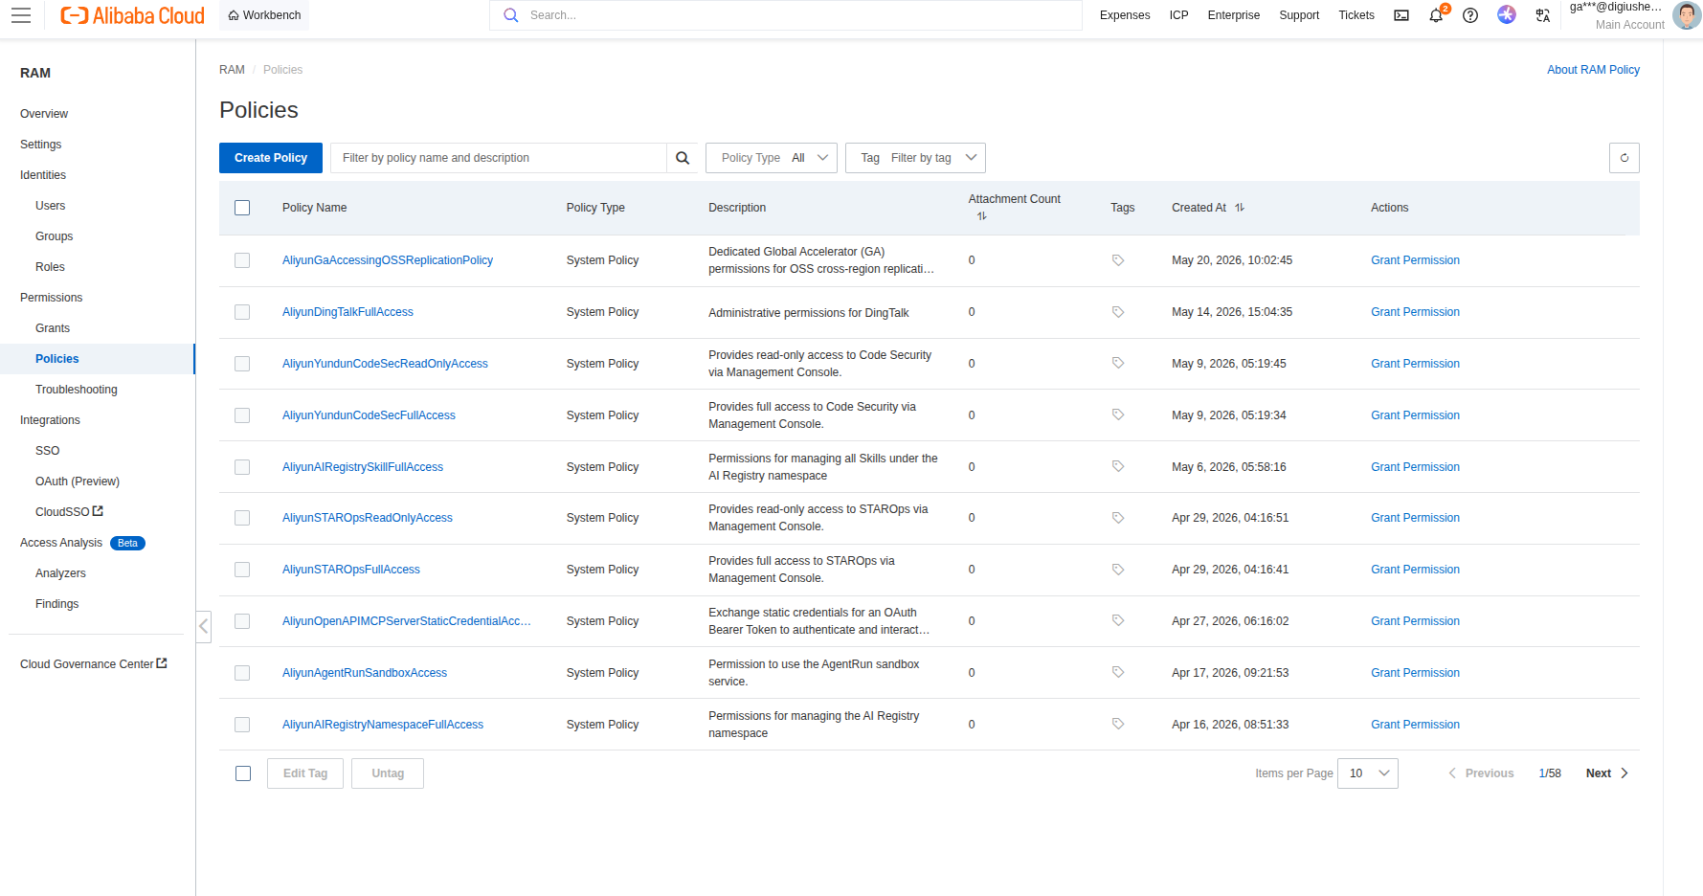Click the language switch icon
Image resolution: width=1703 pixels, height=896 pixels.
pos(1542,15)
